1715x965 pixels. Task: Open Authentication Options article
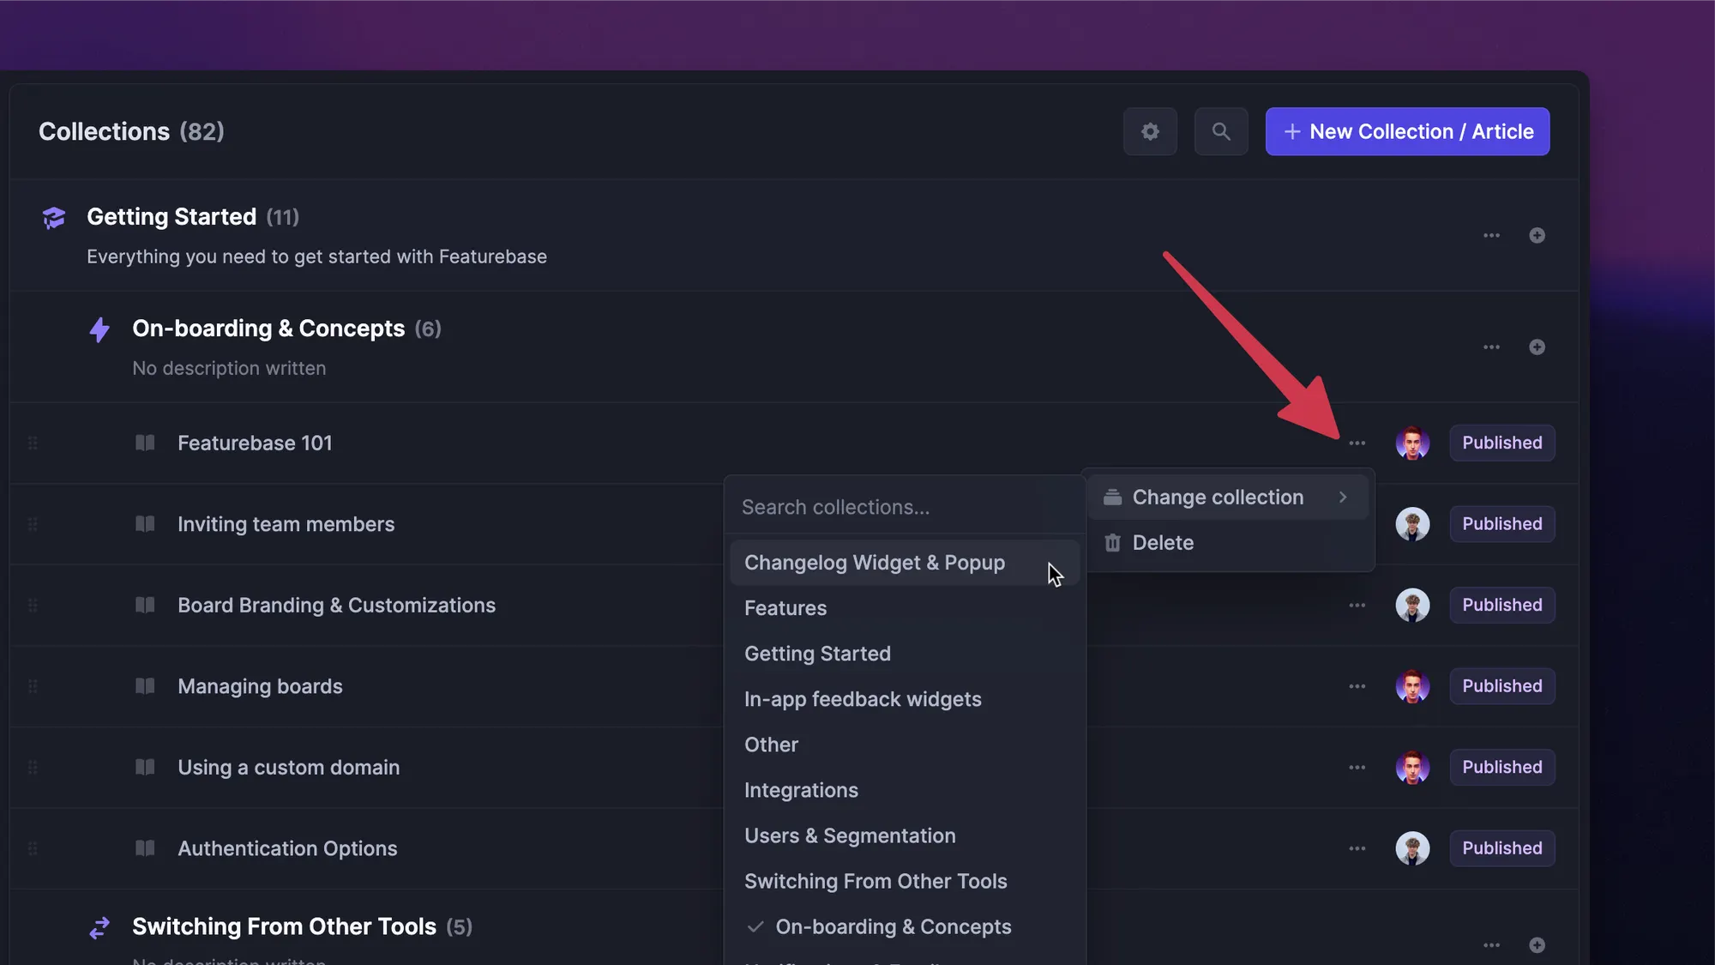point(287,848)
